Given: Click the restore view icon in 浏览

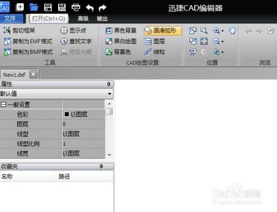Looking at the screenshot, I should click(271, 31).
